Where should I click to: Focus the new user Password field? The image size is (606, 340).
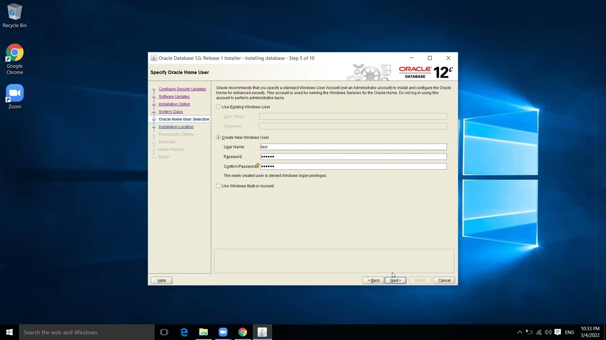353,157
